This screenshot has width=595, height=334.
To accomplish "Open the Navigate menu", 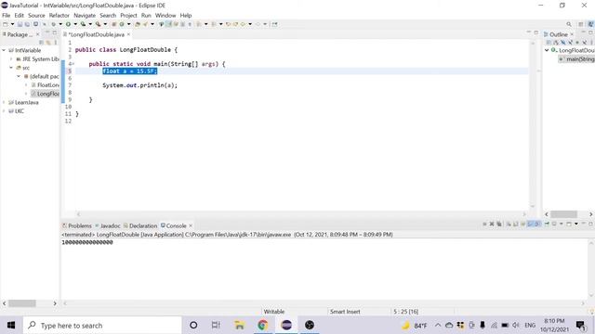I will coord(85,16).
